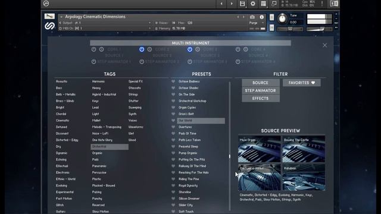Filter presets by SOURCE
The height and width of the screenshot is (214, 381).
tap(261, 83)
